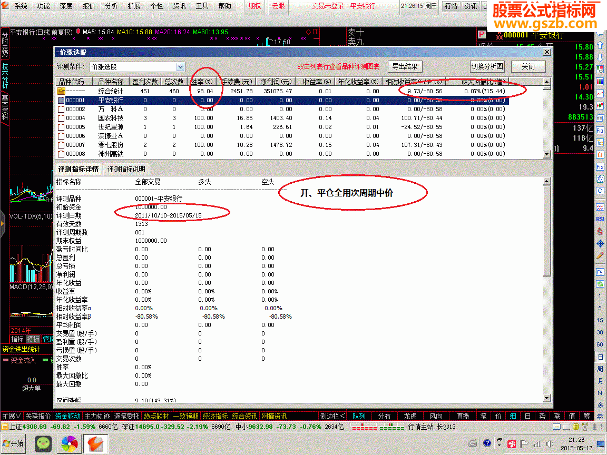
Task: Click the blue help icon in system tray
Action: pyautogui.click(x=487, y=443)
